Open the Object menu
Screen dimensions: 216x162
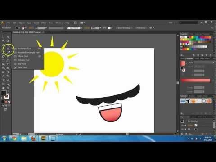click(x=22, y=23)
